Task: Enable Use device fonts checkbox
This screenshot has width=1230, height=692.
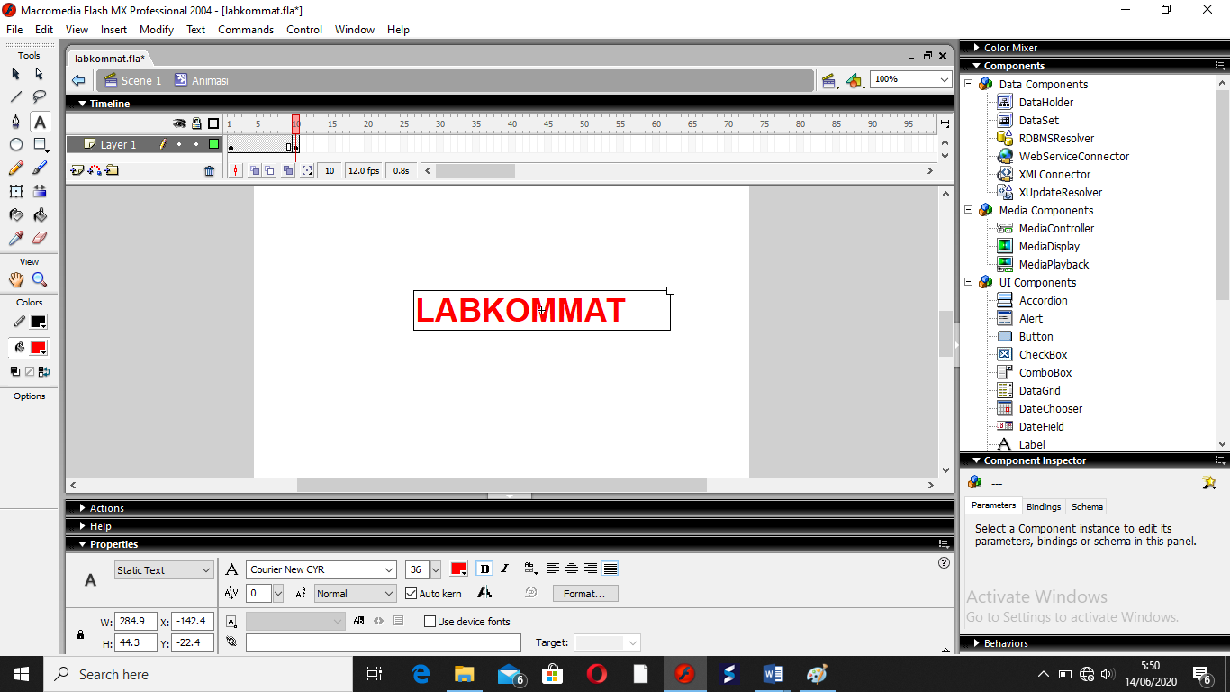Action: (x=430, y=622)
